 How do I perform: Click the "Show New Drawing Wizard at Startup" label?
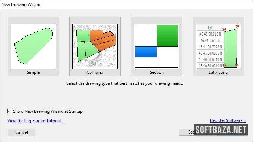tap(48, 111)
